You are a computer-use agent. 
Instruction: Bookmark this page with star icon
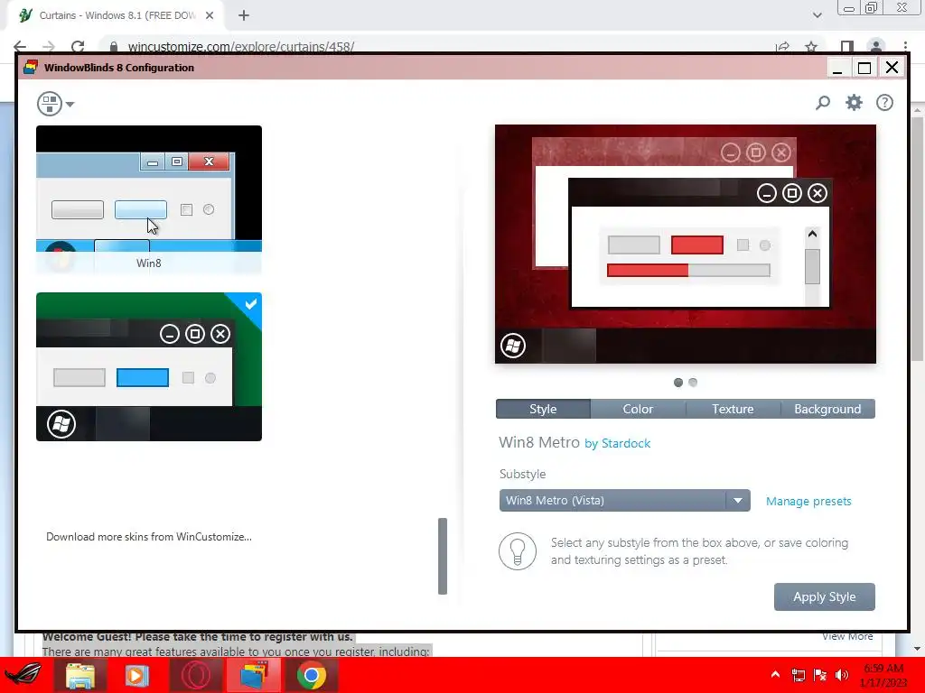(x=811, y=47)
